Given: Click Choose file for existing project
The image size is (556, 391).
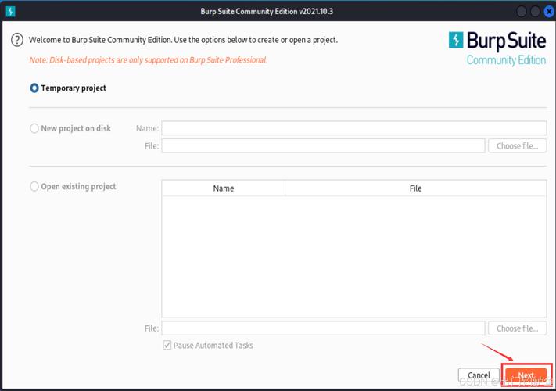Looking at the screenshot, I should pos(518,328).
